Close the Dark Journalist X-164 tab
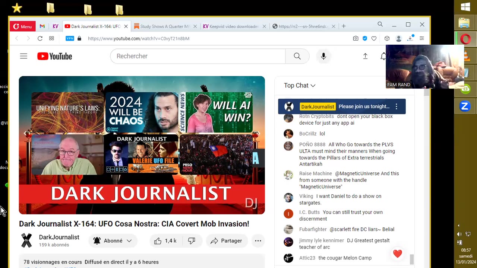477x268 pixels. click(x=126, y=26)
